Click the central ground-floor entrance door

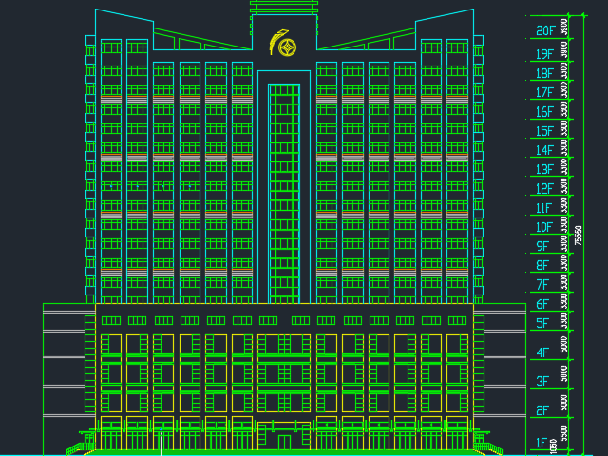tap(284, 440)
